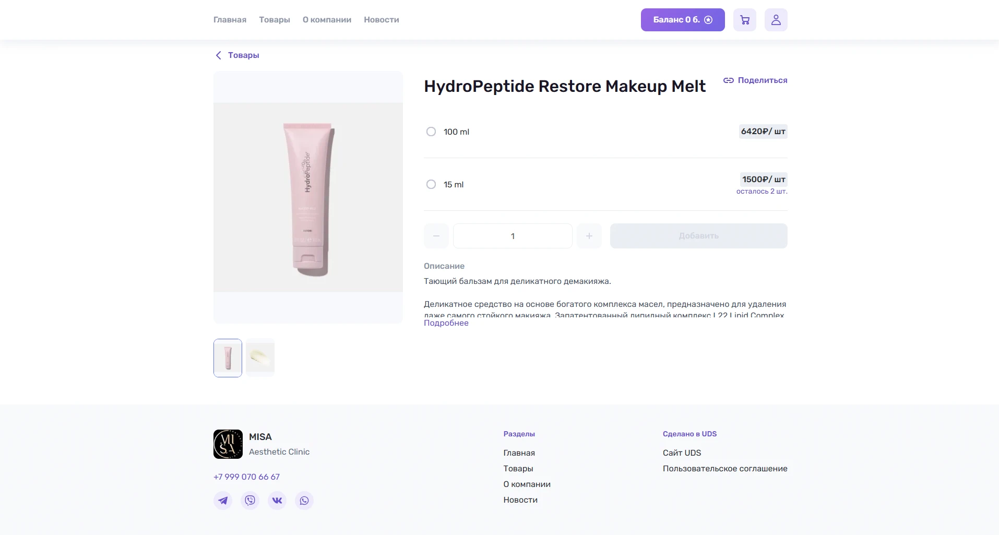Call phone number +7 999 070 66 67
999x535 pixels.
point(246,477)
